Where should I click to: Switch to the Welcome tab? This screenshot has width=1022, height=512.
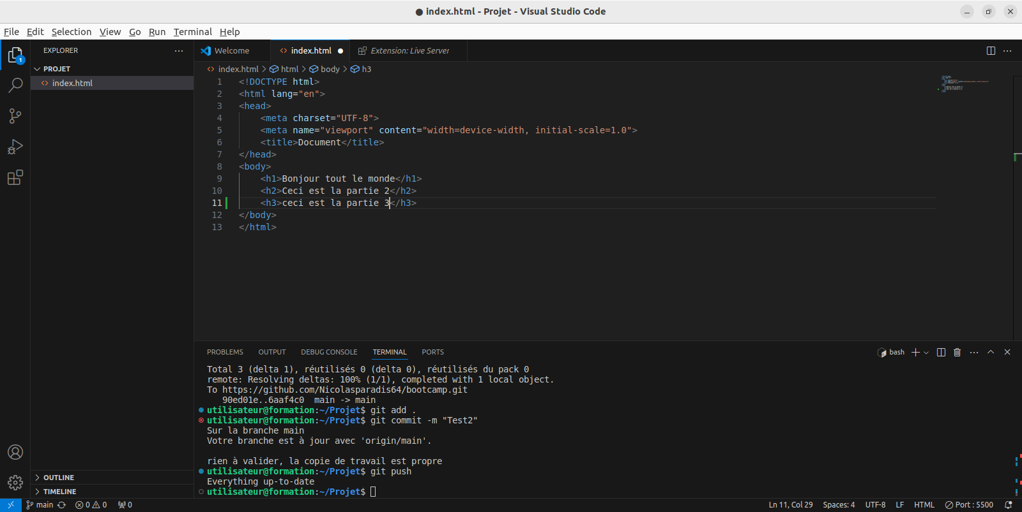(x=232, y=51)
